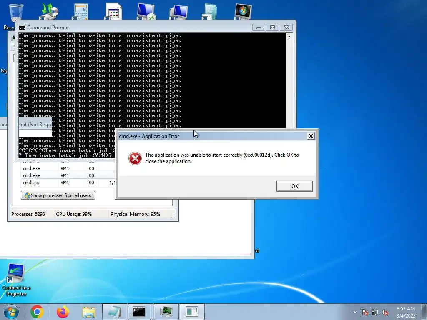The width and height of the screenshot is (427, 320).
Task: Click the '? Terminate batch job (Y/N)?' line
Action: click(x=65, y=155)
